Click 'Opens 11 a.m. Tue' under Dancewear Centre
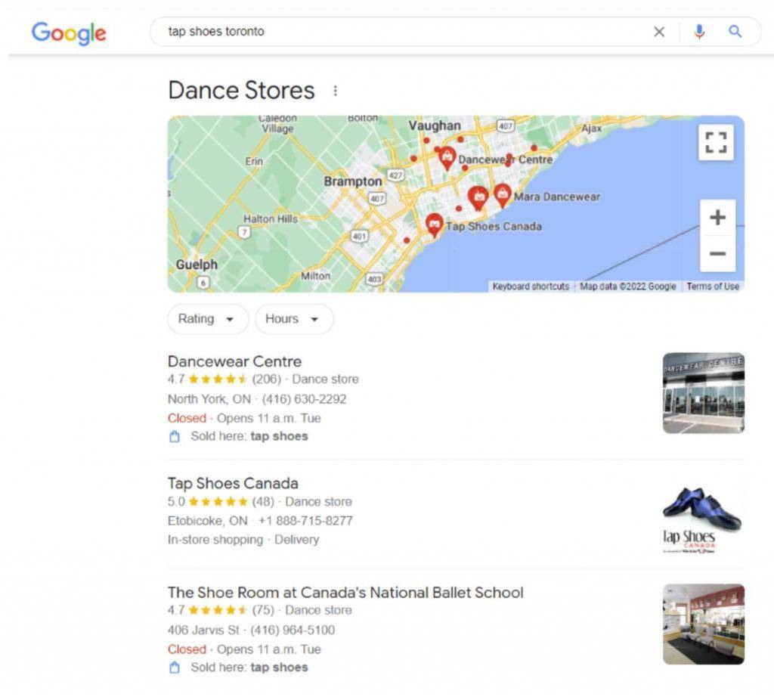The width and height of the screenshot is (774, 700). point(269,418)
